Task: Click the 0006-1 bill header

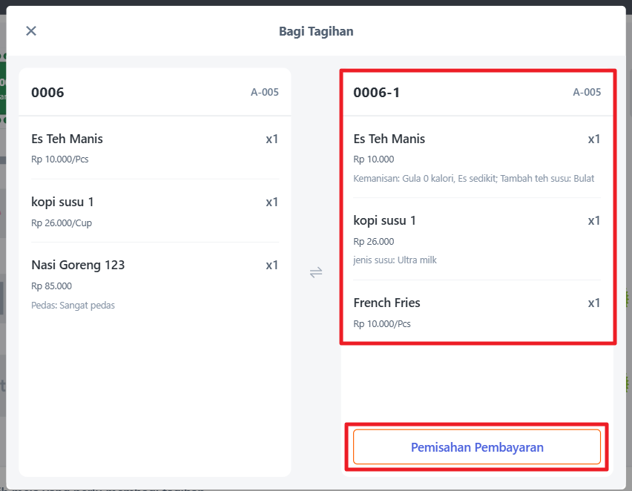Action: [376, 93]
